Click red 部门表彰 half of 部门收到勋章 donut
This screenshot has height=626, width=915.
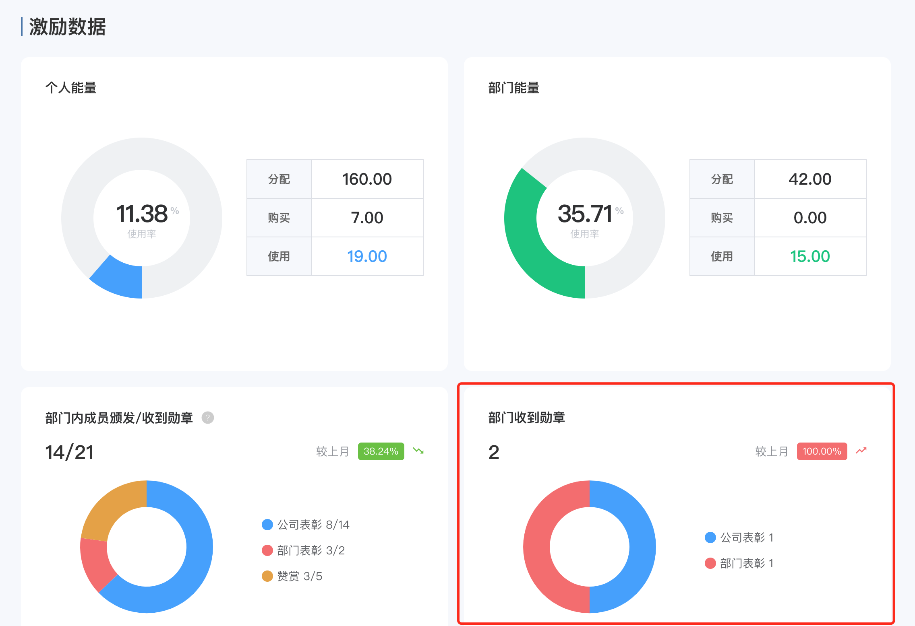[x=536, y=547]
